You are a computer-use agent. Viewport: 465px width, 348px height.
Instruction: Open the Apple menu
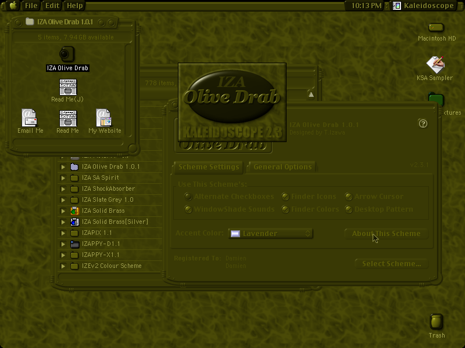click(x=13, y=6)
